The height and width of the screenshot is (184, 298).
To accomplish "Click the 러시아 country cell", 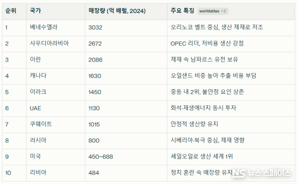I will pos(38,140).
